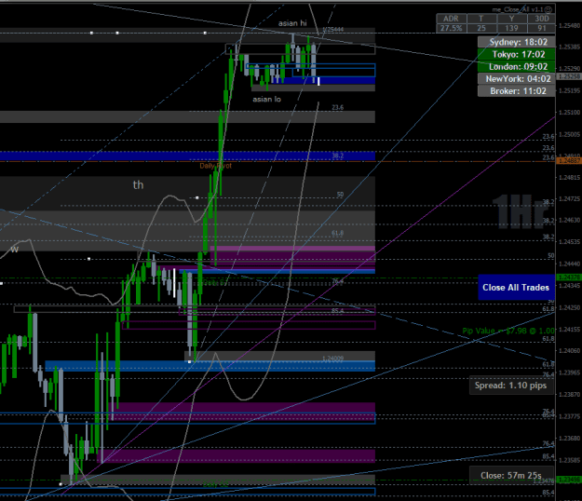Click the green Pip Value text
The image size is (582, 501).
[508, 331]
